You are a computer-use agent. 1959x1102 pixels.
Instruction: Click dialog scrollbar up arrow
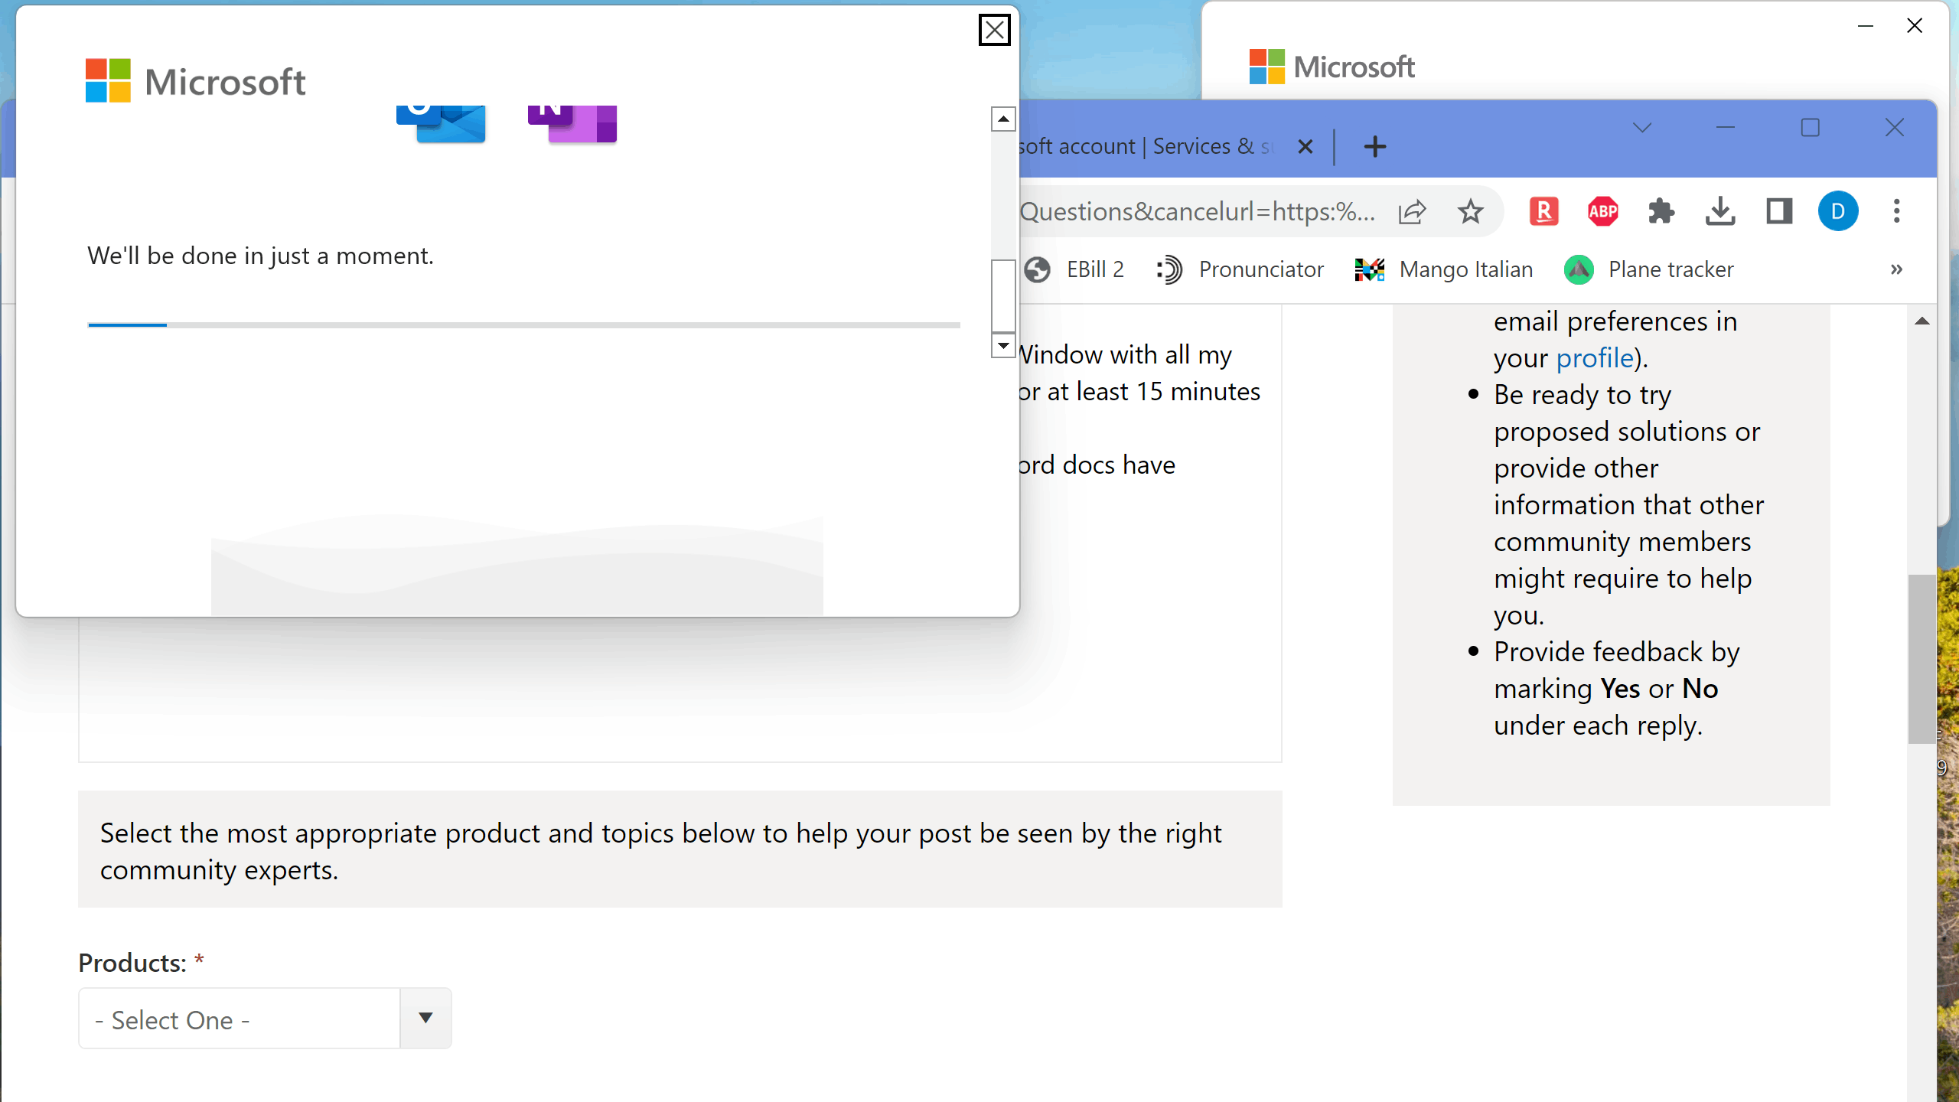(x=1003, y=119)
